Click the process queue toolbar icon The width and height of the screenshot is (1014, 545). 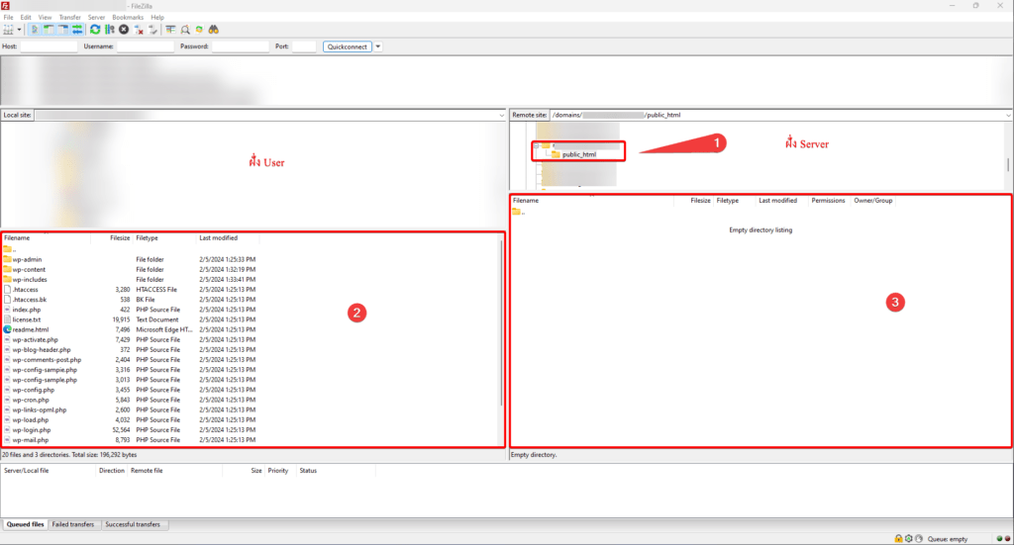point(109,30)
